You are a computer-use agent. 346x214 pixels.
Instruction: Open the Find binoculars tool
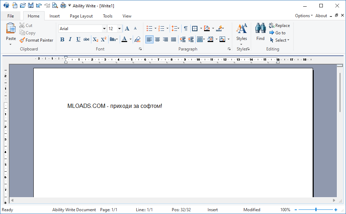[260, 28]
